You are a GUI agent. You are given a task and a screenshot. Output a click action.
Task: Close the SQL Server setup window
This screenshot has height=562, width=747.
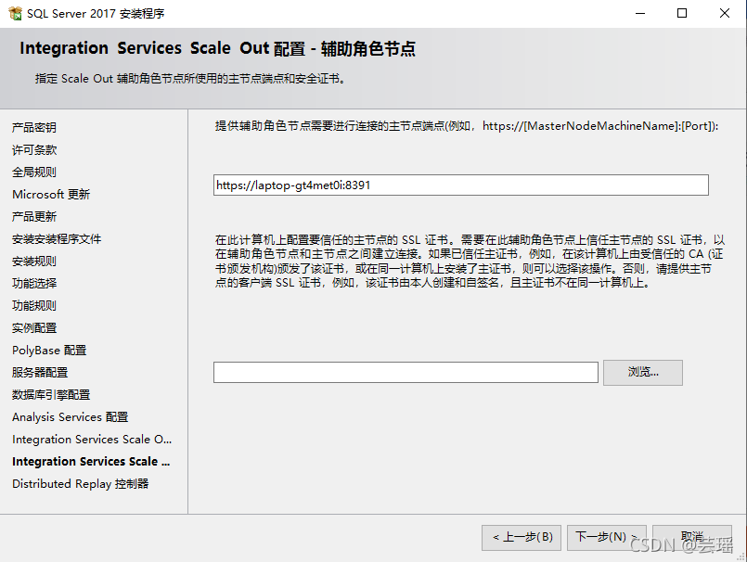tap(724, 13)
